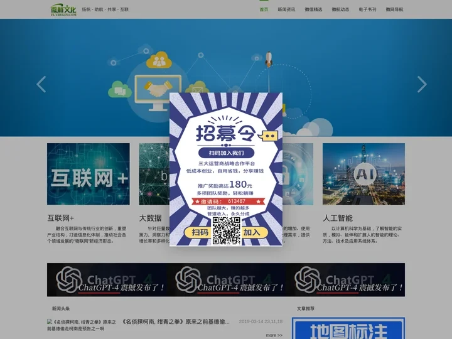This screenshot has width=452, height=339.
Task: Click the 推广奖励高达180元 text in popup
Action: [225, 185]
